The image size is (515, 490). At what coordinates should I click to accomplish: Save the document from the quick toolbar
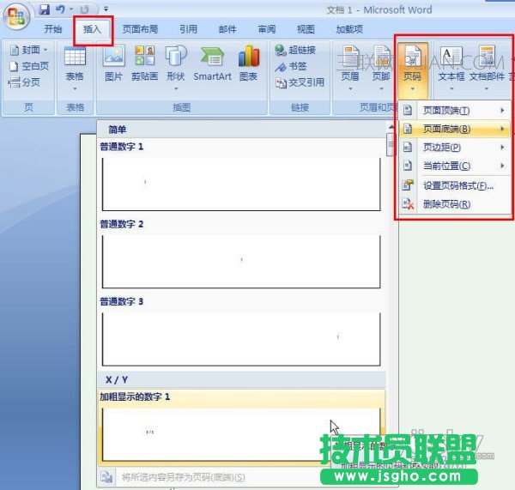[45, 9]
